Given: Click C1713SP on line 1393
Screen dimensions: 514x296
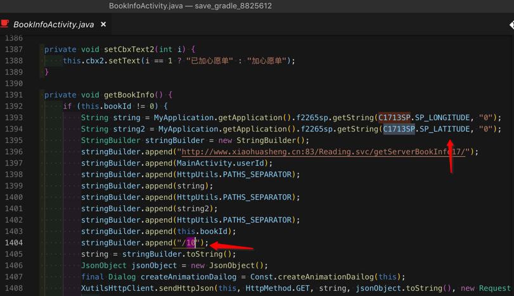Looking at the screenshot, I should [x=394, y=118].
